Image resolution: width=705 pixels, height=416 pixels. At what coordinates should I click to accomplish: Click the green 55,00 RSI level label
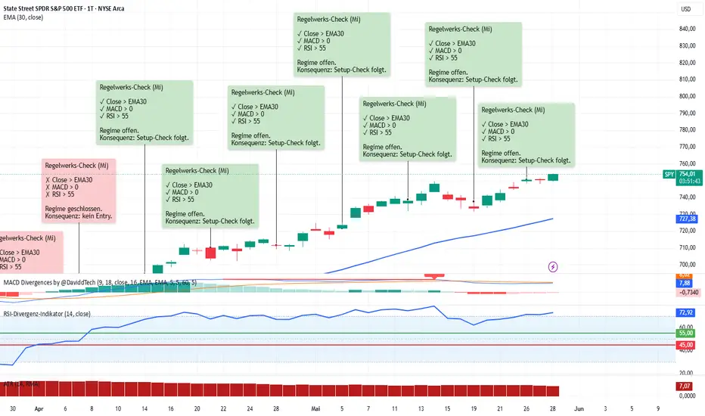click(x=685, y=334)
